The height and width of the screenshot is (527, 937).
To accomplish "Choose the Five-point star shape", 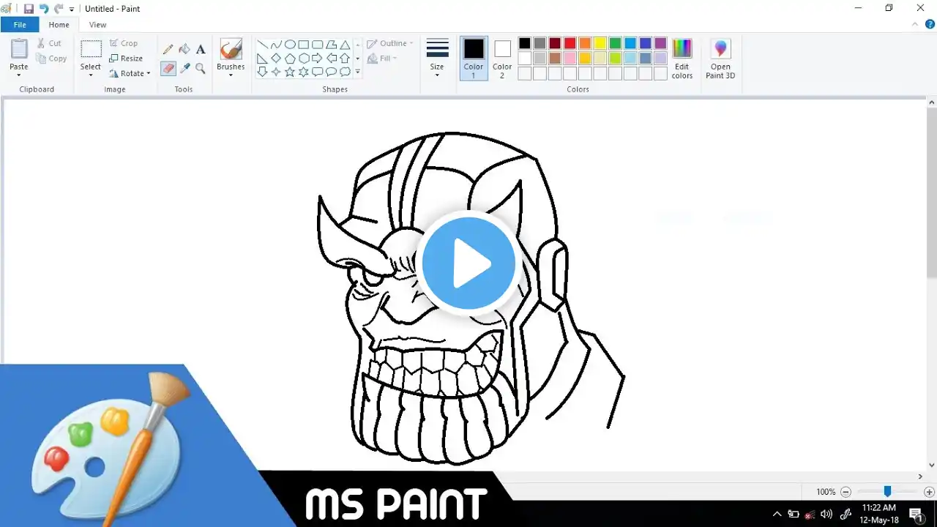I will click(x=290, y=72).
